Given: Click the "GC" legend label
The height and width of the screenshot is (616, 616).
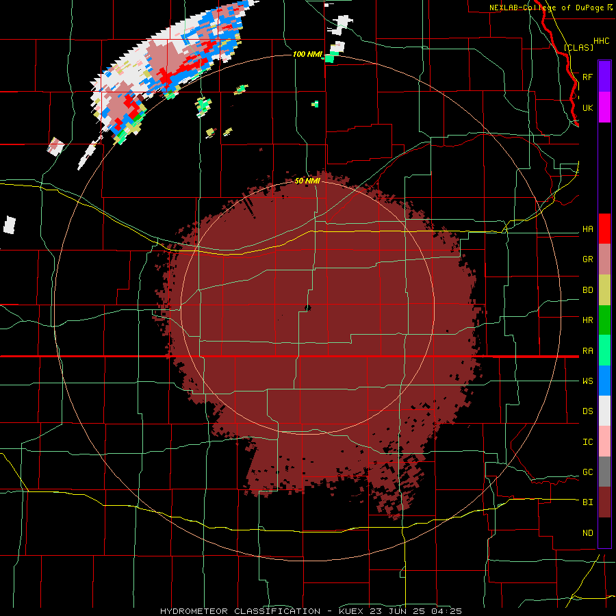Looking at the screenshot, I should tap(587, 472).
